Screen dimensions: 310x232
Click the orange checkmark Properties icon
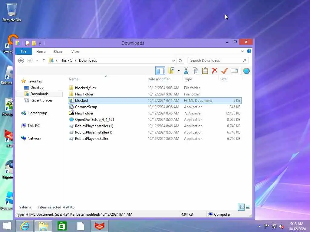pyautogui.click(x=224, y=71)
